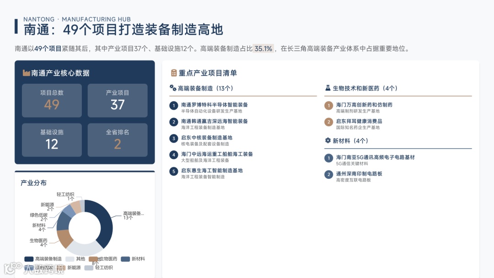
Task: Click number badge 2 for 启东拜耳健康消费品
Action: click(x=328, y=122)
